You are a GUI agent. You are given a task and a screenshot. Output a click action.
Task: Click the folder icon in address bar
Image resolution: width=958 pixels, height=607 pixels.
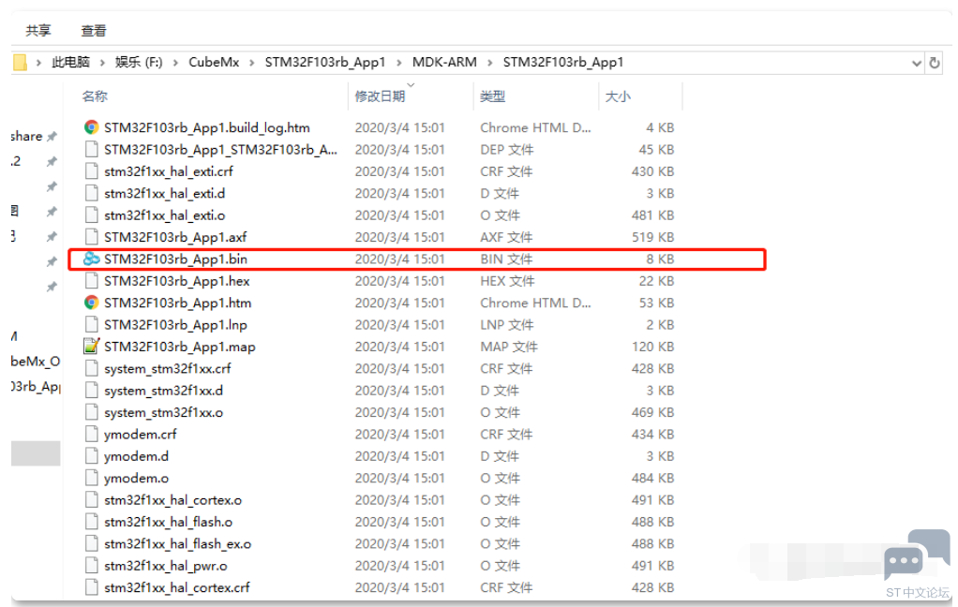[20, 63]
